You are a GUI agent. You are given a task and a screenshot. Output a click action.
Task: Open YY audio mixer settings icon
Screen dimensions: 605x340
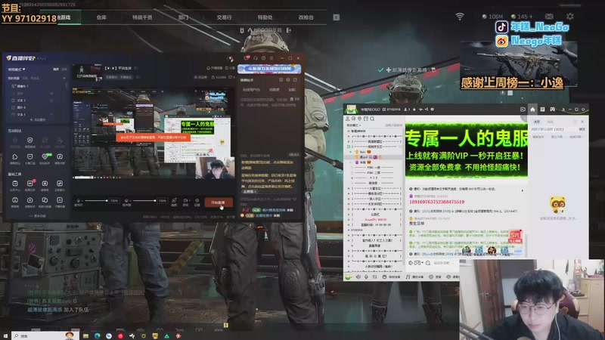tap(374, 277)
